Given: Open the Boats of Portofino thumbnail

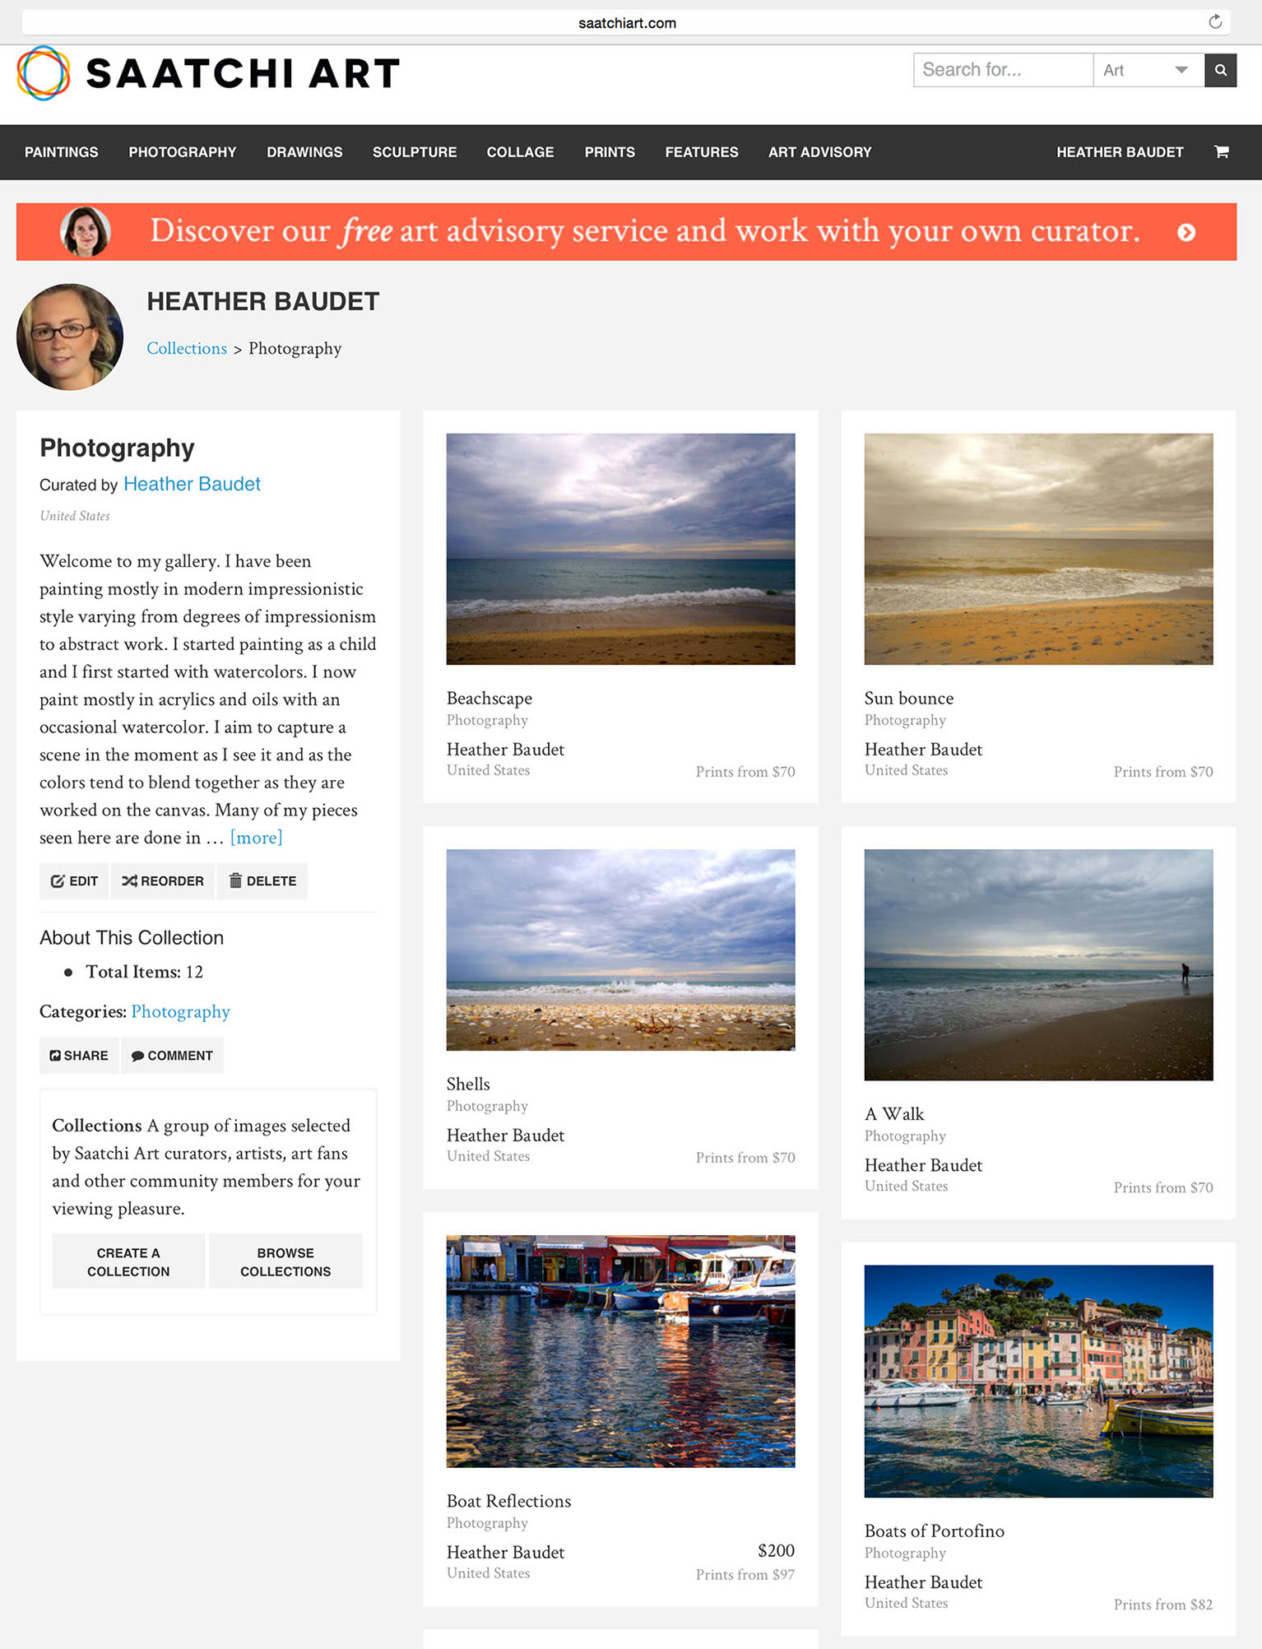Looking at the screenshot, I should 1038,1381.
